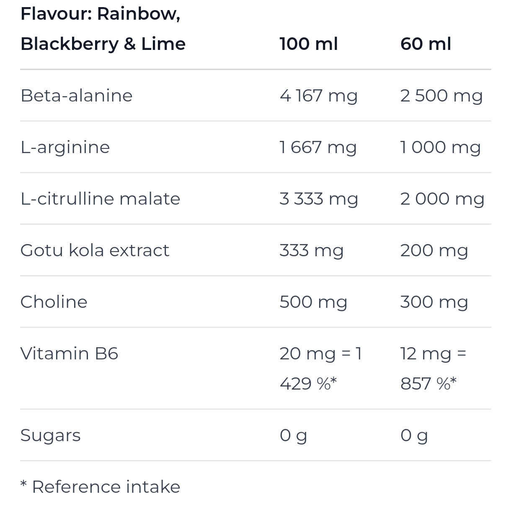The height and width of the screenshot is (507, 511).
Task: Select the Vitamin B6 row label
Action: pos(69,354)
